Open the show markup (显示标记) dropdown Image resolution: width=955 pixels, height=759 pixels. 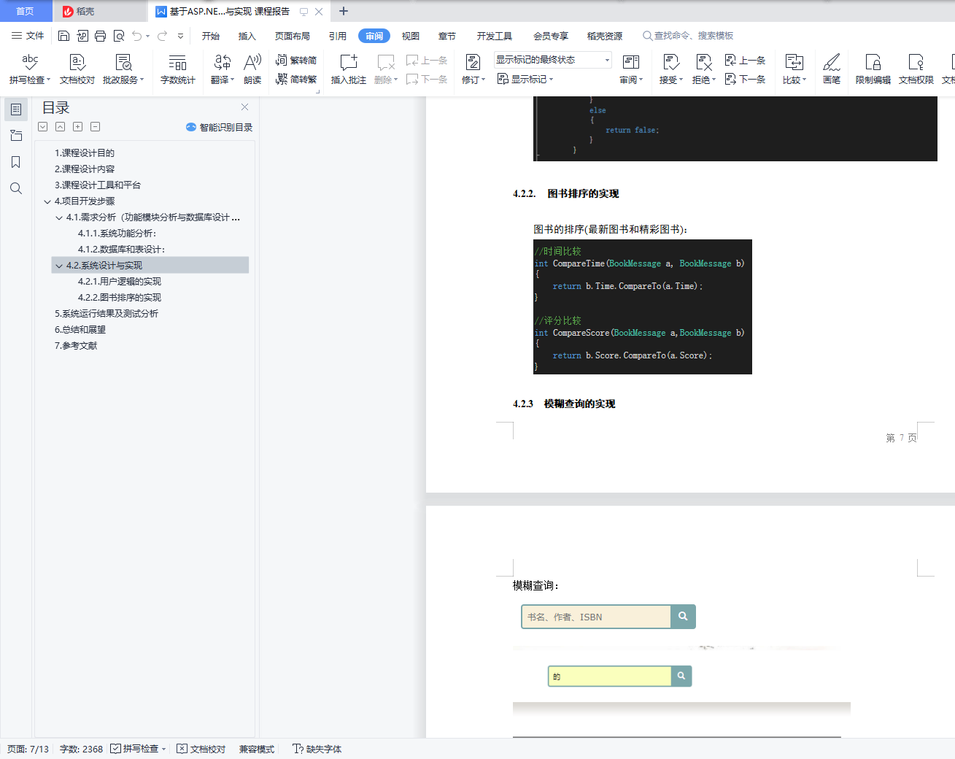point(525,79)
